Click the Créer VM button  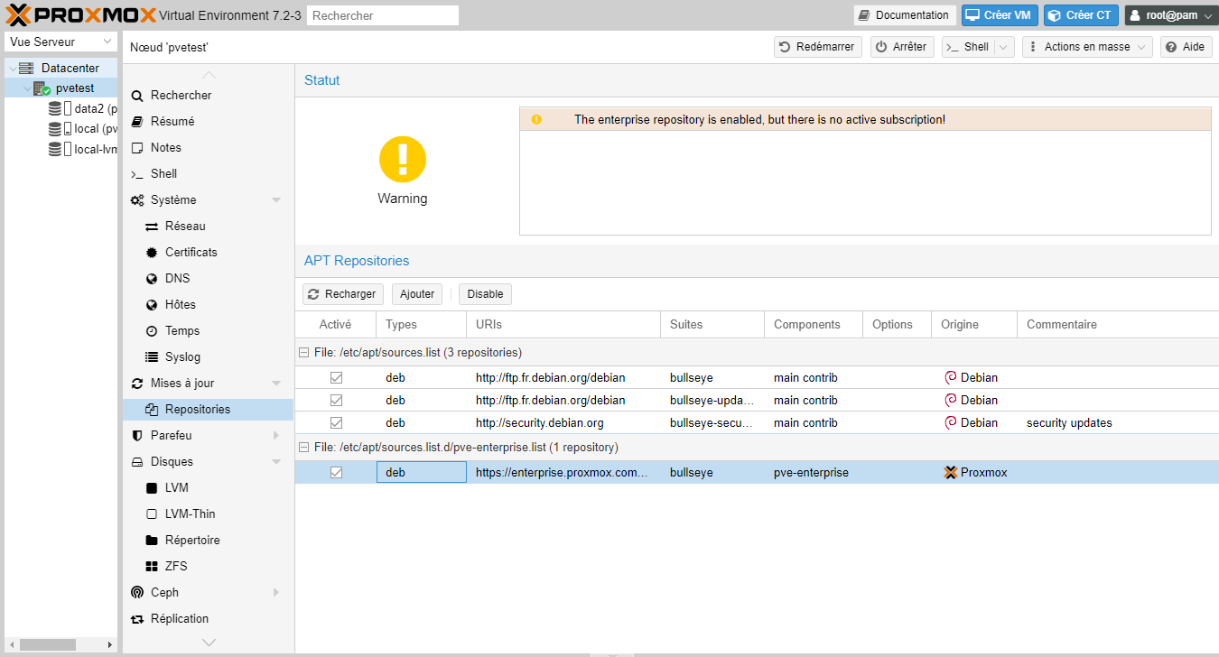[x=1000, y=15]
